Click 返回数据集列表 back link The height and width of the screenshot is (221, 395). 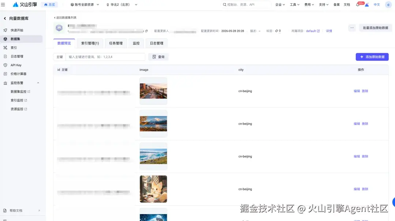pos(65,18)
